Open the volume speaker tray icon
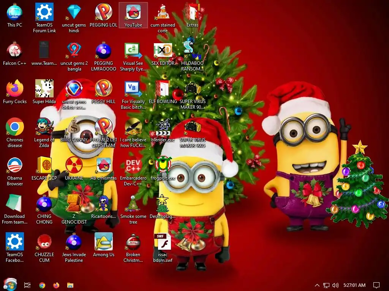 point(335,285)
